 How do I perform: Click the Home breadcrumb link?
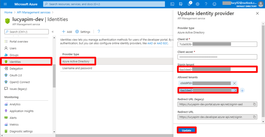pos(8,13)
